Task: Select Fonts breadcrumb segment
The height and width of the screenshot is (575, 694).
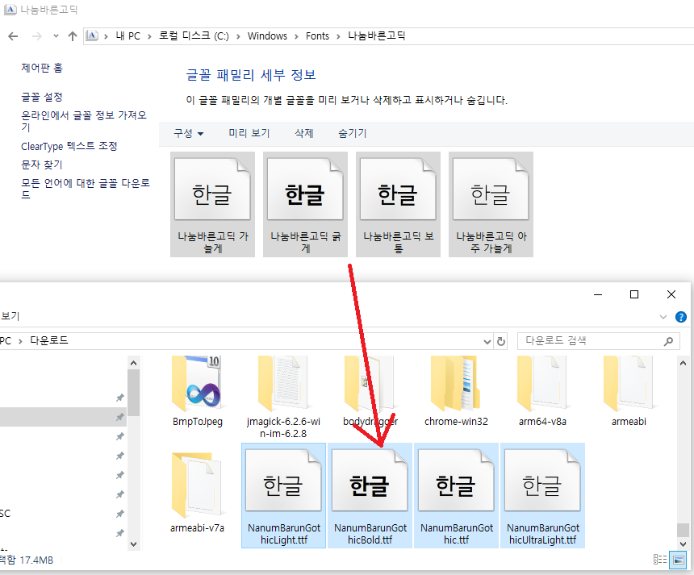Action: point(317,35)
